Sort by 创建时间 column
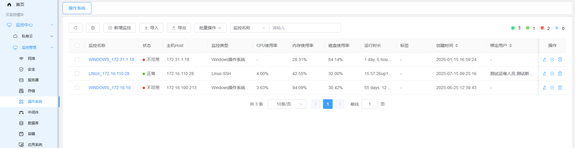This screenshot has width=575, height=148. click(x=457, y=45)
